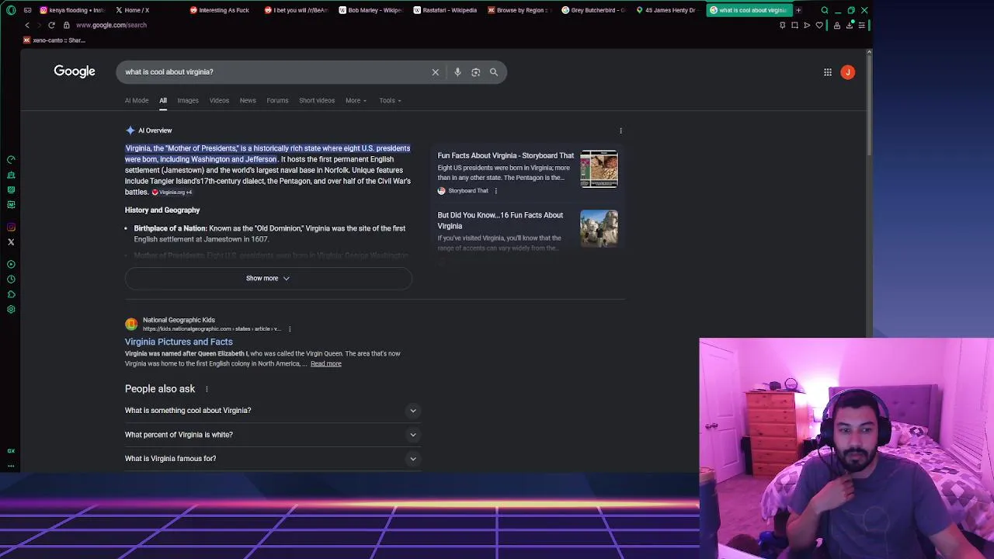Image resolution: width=994 pixels, height=559 pixels.
Task: Click the magnifier search button in Google
Action: (x=494, y=72)
